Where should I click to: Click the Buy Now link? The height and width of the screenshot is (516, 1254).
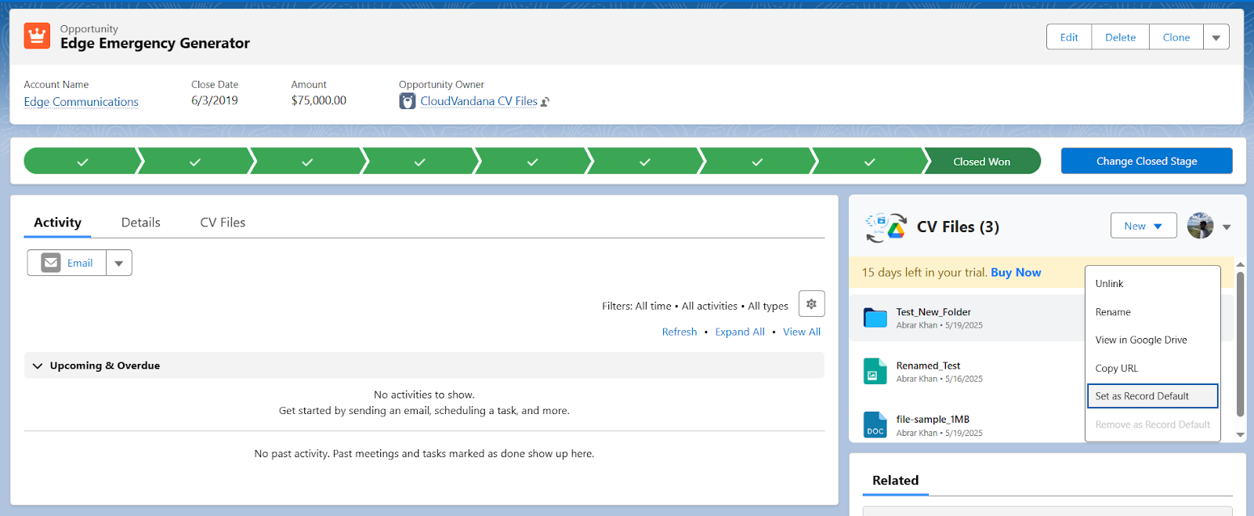pos(1016,272)
